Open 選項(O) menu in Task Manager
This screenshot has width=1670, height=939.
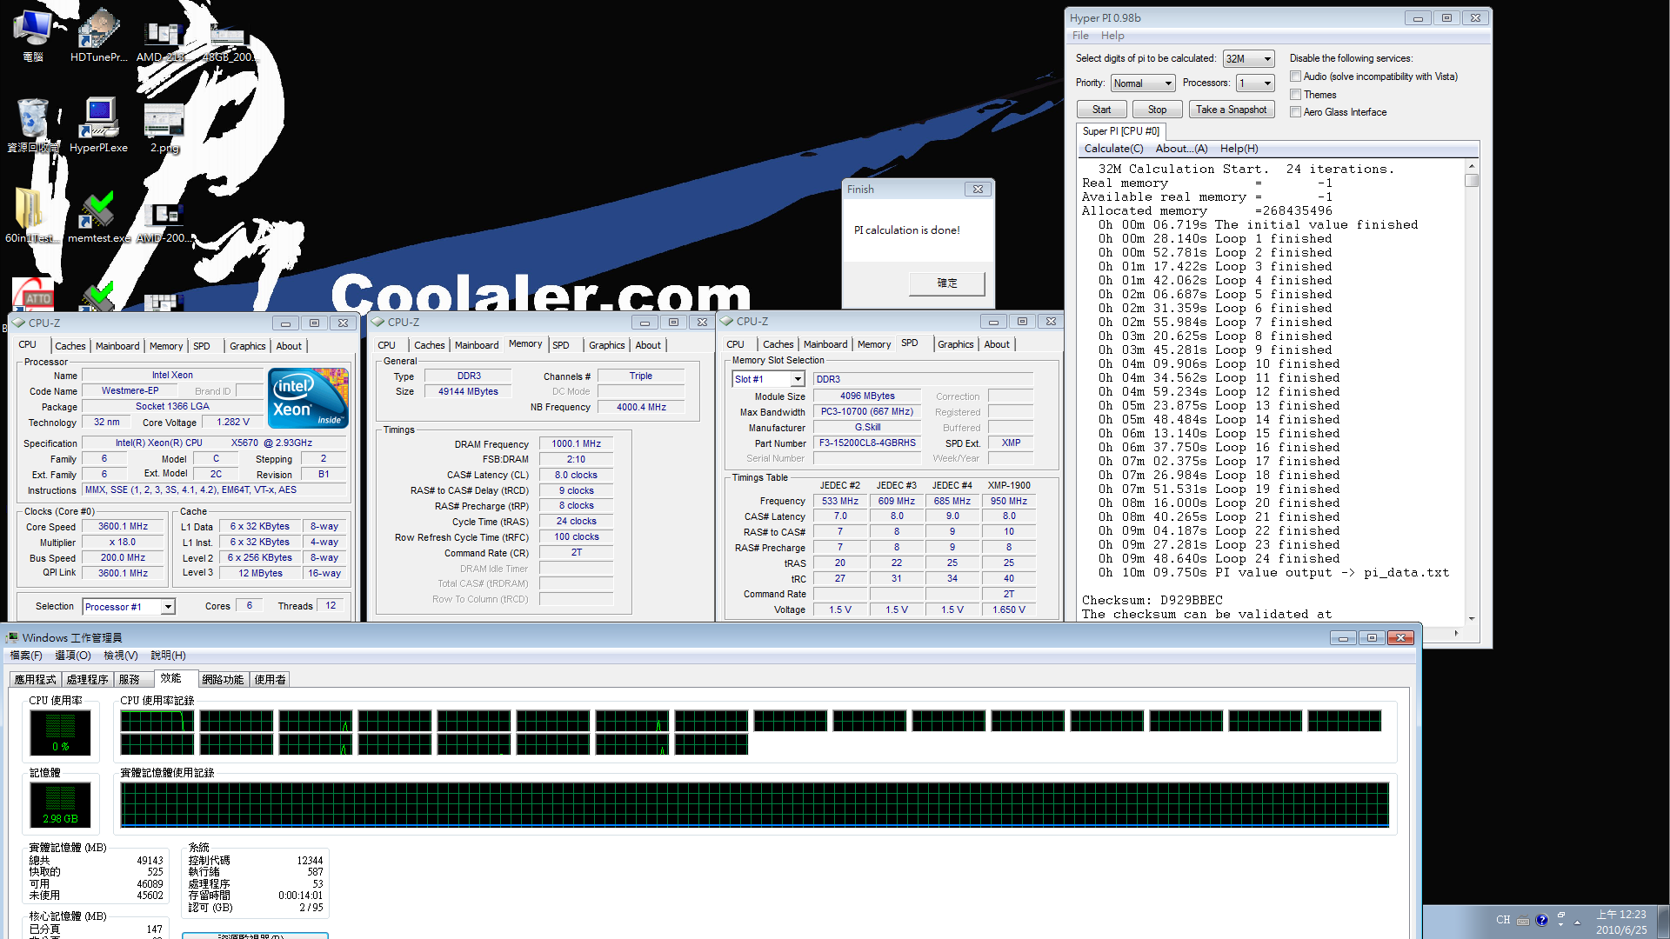tap(73, 656)
